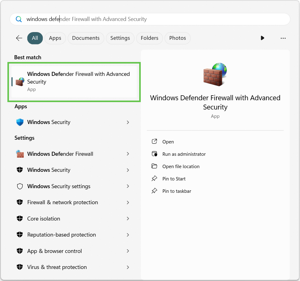The height and width of the screenshot is (281, 300).
Task: Open Windows Defender Firewall with Advanced Security result
Action: coord(74,82)
